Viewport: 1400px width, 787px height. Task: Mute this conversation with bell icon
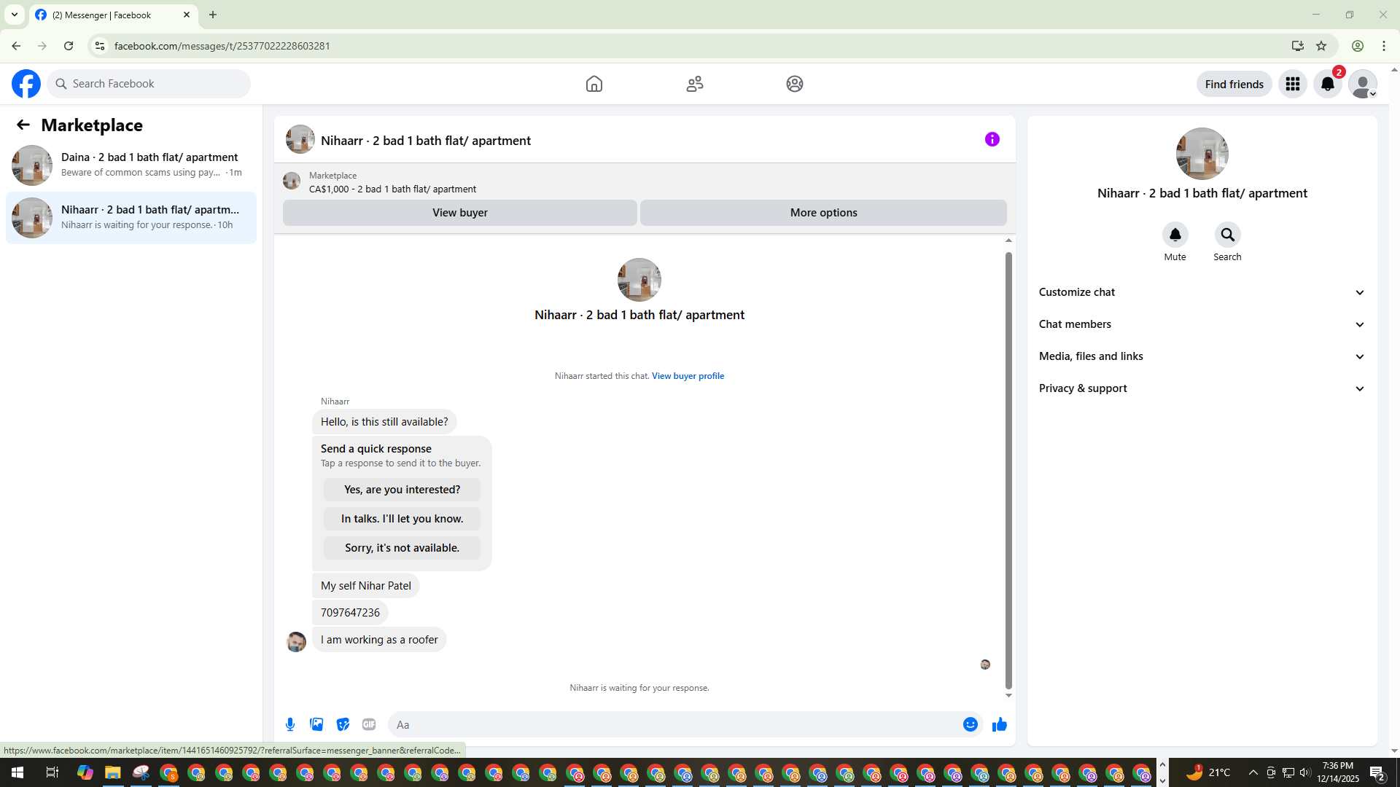(1175, 235)
